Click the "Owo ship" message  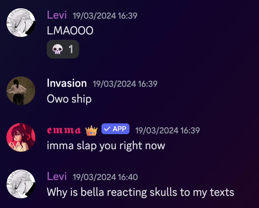tap(69, 99)
